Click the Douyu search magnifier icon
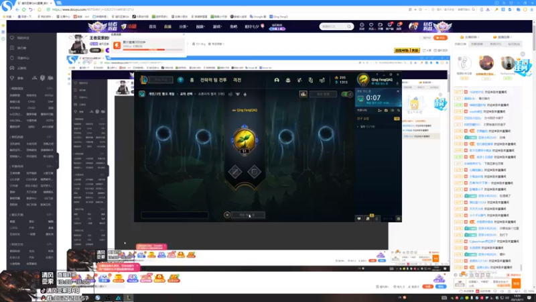536x302 pixels. (x=349, y=26)
